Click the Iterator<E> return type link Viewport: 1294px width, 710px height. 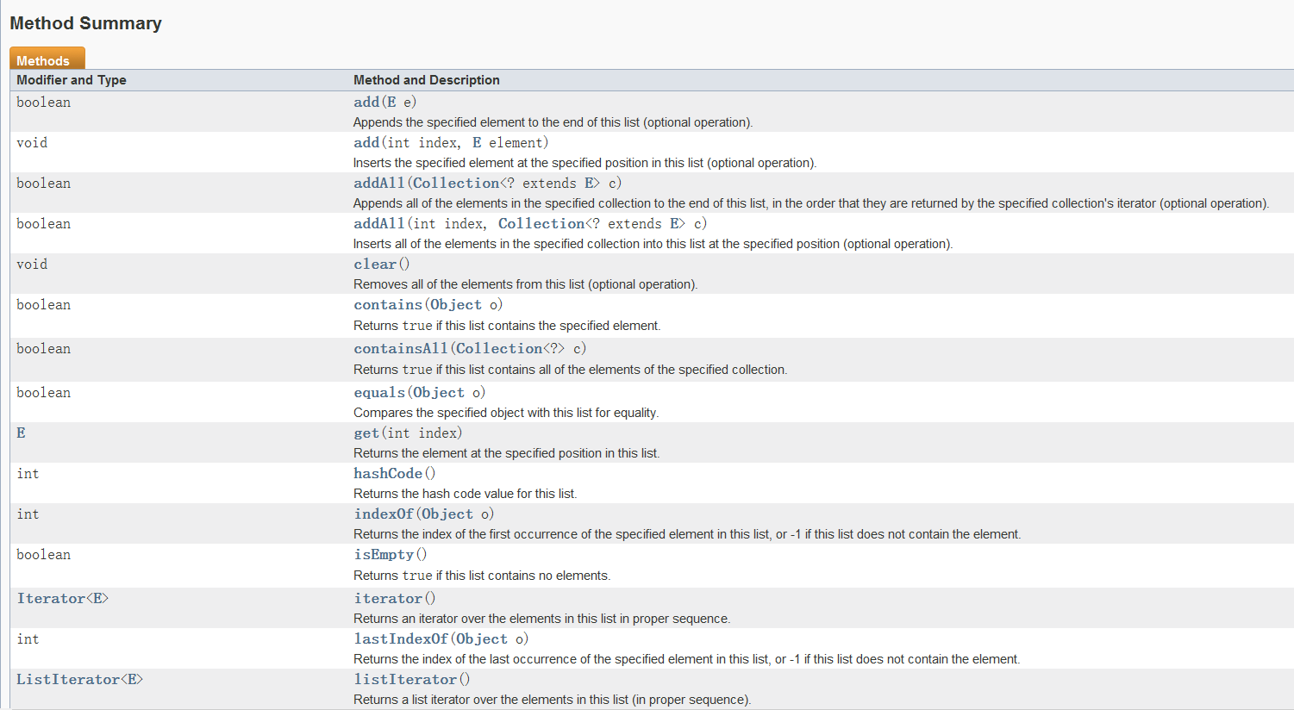[62, 598]
